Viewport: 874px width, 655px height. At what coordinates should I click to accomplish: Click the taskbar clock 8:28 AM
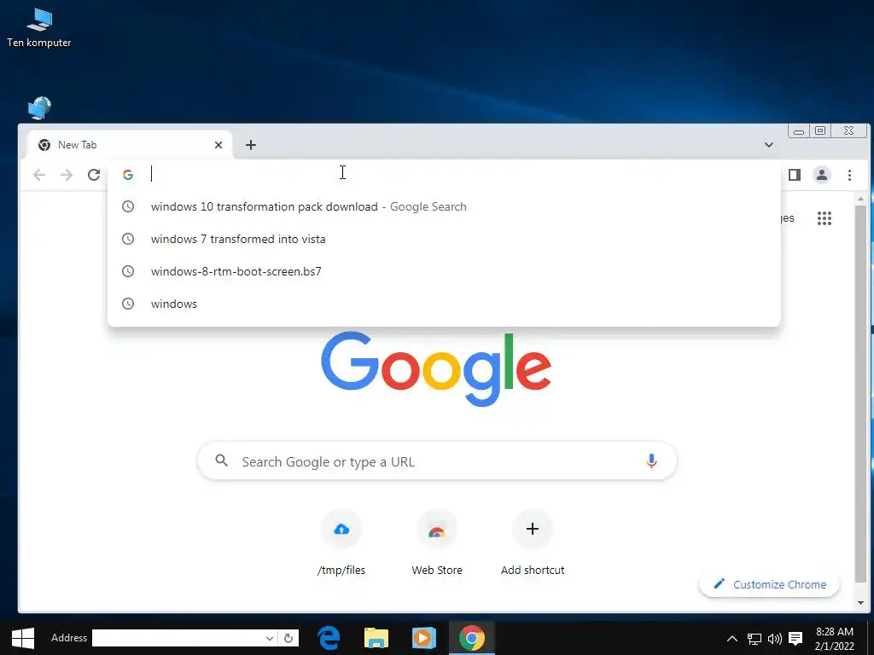[835, 638]
